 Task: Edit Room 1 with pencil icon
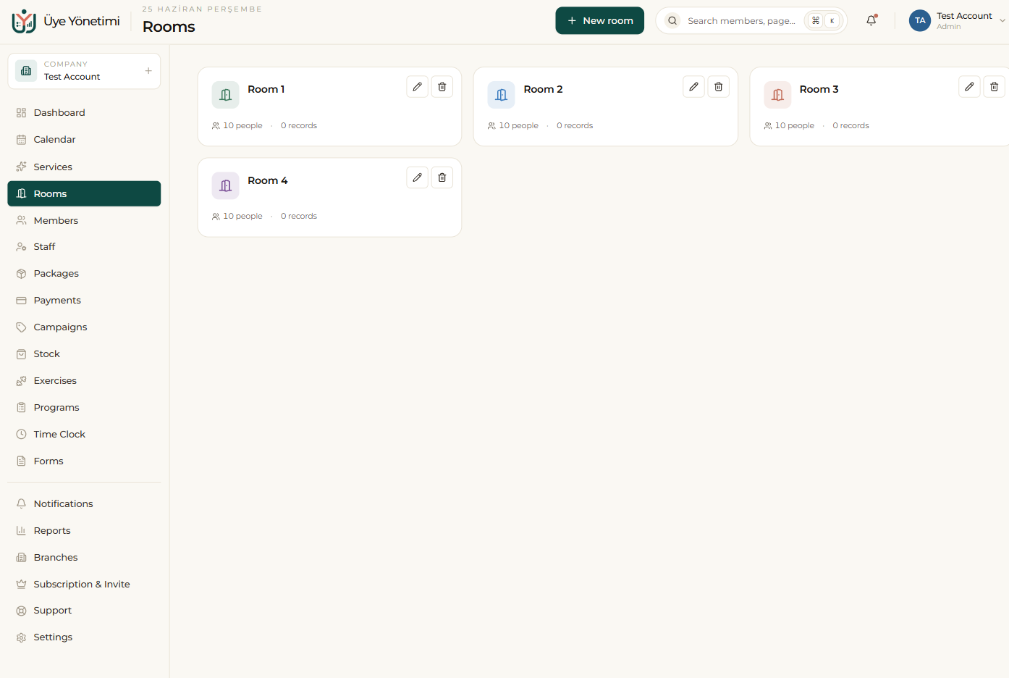(418, 87)
